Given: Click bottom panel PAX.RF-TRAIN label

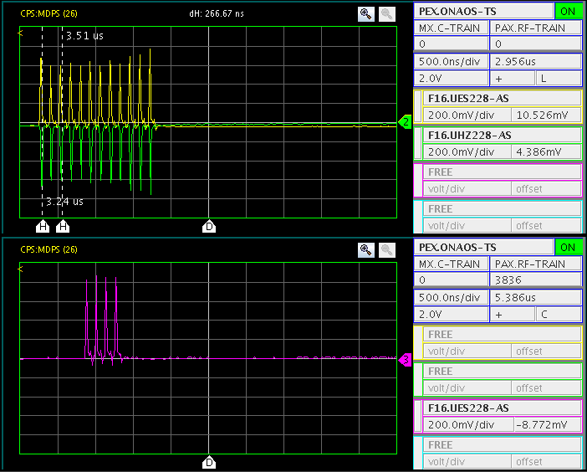Looking at the screenshot, I should 536,264.
